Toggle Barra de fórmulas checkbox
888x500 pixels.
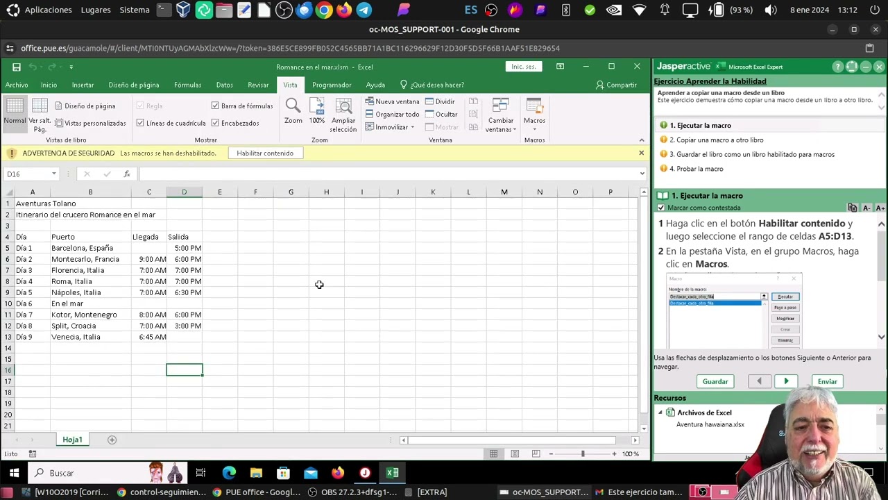(x=215, y=106)
